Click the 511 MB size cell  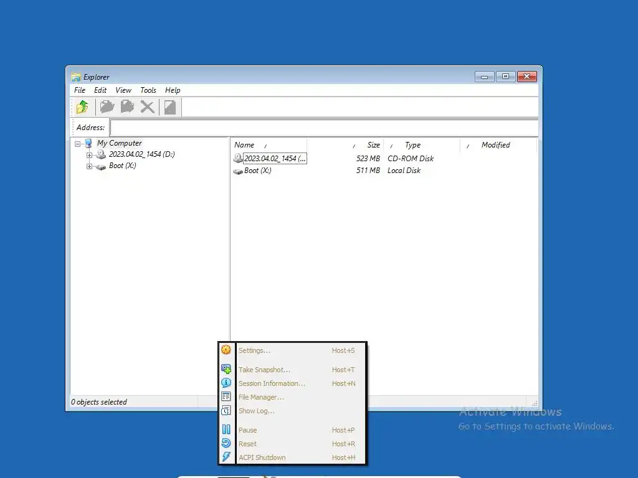pos(368,171)
